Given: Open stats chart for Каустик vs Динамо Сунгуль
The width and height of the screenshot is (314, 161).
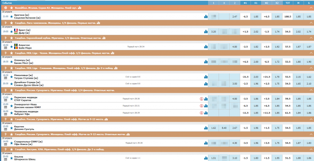Looking at the screenshot, I should click(206, 128).
